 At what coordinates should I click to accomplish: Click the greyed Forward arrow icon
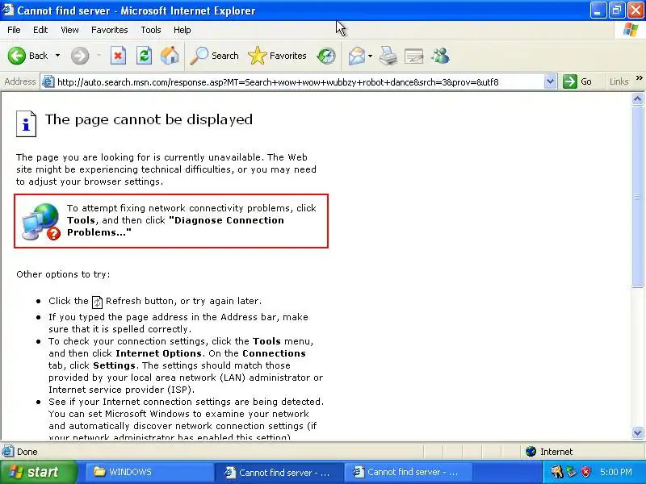pyautogui.click(x=80, y=56)
